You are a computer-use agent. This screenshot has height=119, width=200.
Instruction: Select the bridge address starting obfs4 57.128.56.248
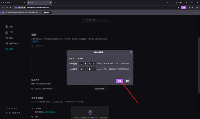(114, 63)
